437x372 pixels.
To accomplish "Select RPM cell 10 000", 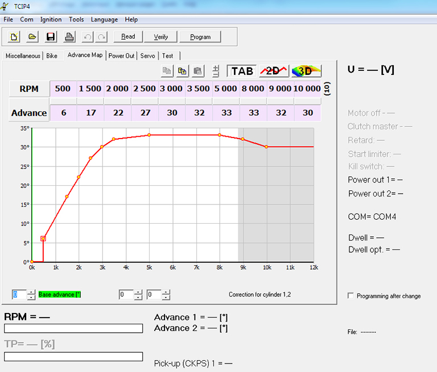I will (x=308, y=89).
